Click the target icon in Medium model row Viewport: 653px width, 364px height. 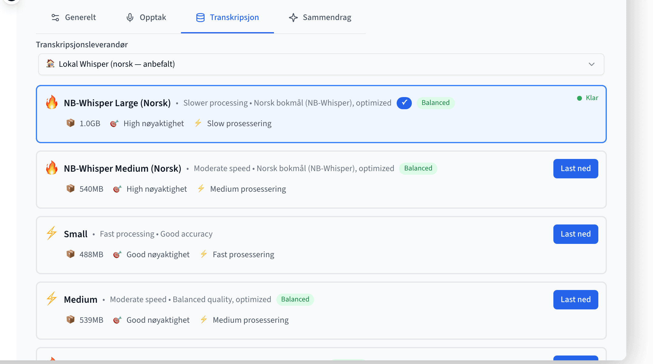click(117, 320)
